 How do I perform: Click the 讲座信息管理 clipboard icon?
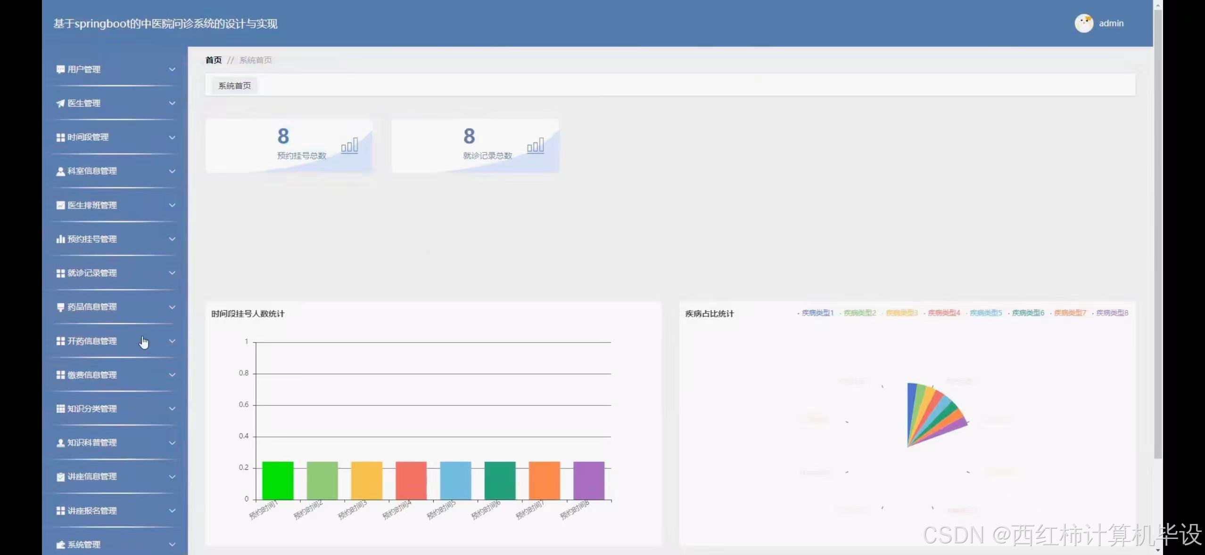tap(60, 477)
